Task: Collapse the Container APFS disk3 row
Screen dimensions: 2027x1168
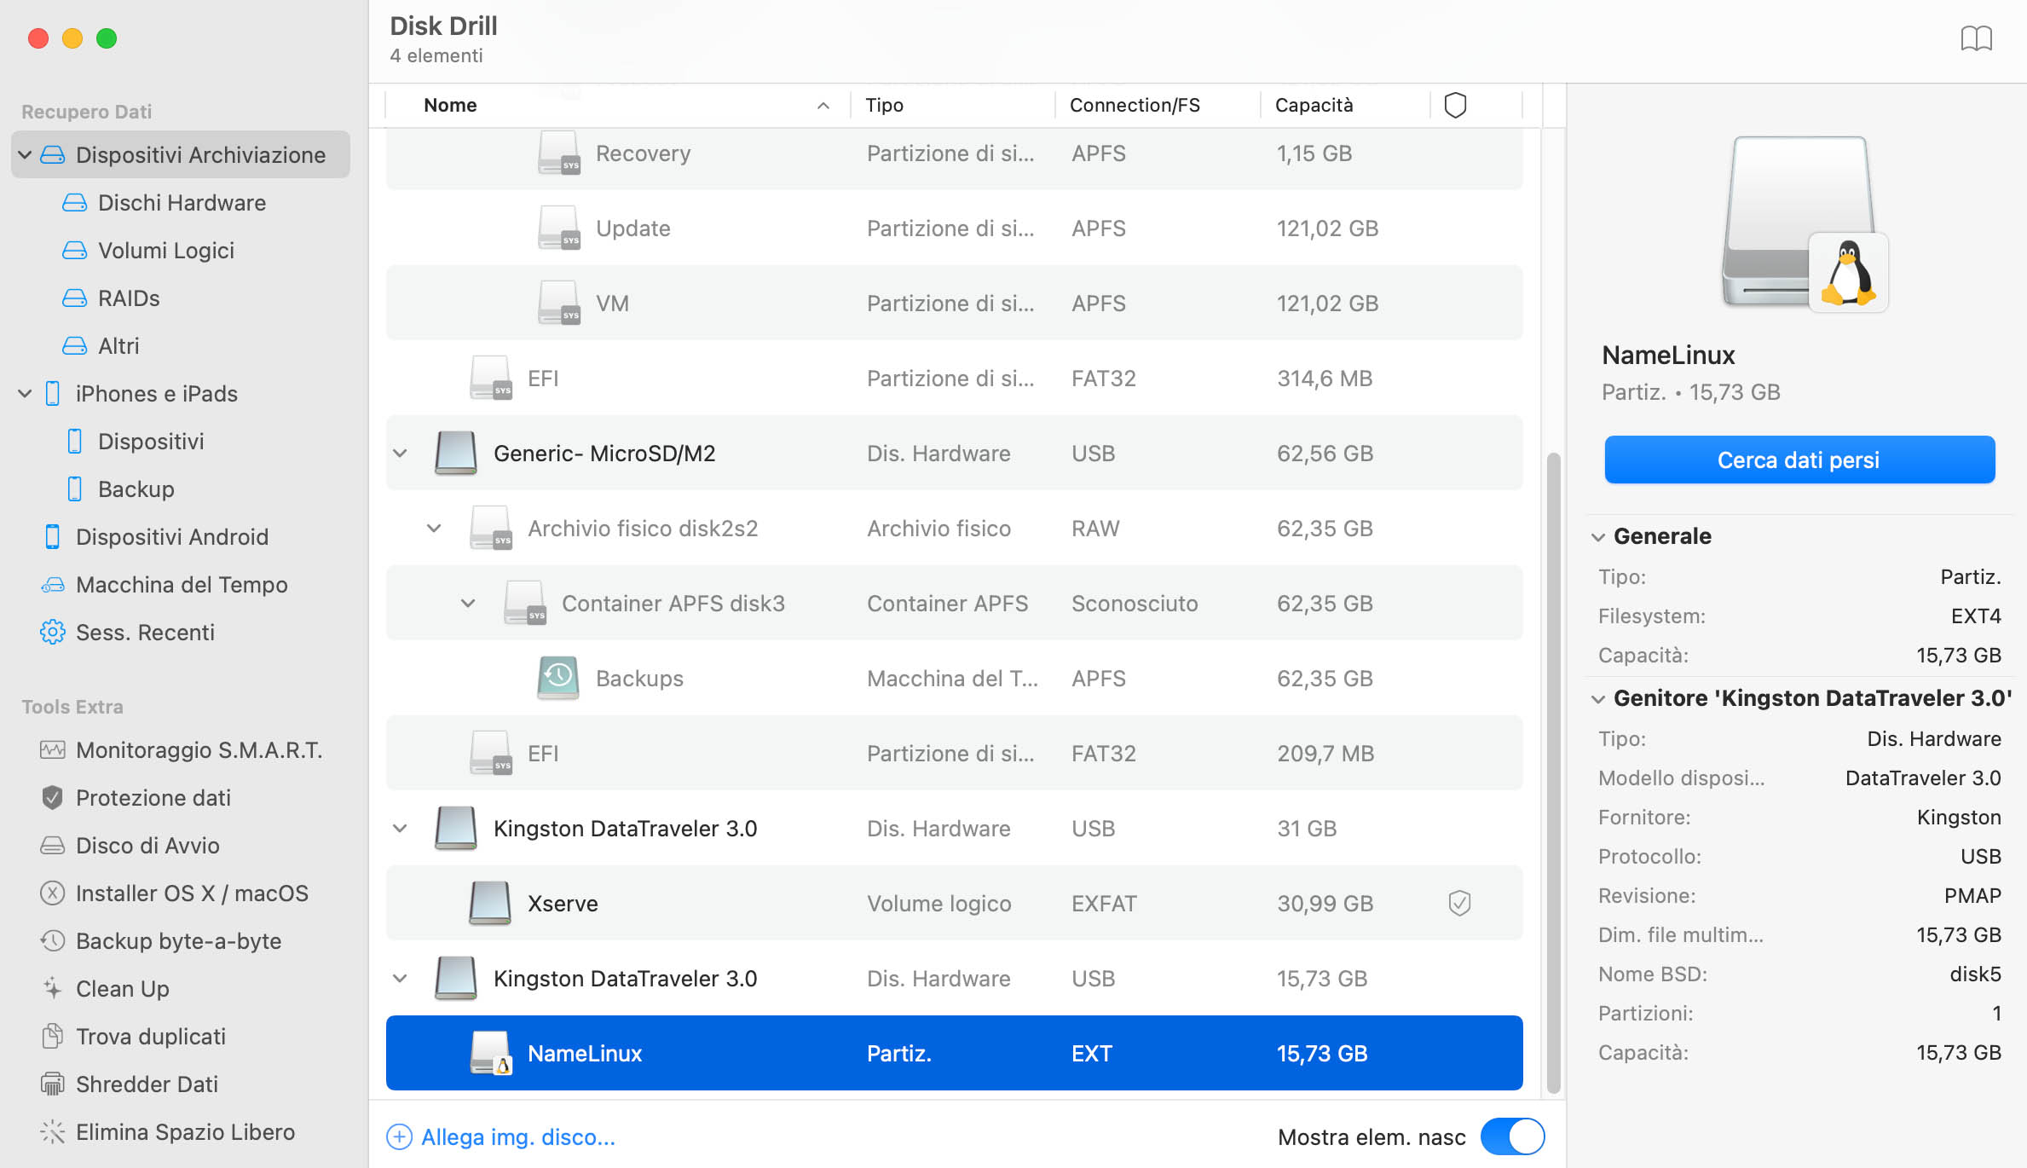Action: coord(468,604)
